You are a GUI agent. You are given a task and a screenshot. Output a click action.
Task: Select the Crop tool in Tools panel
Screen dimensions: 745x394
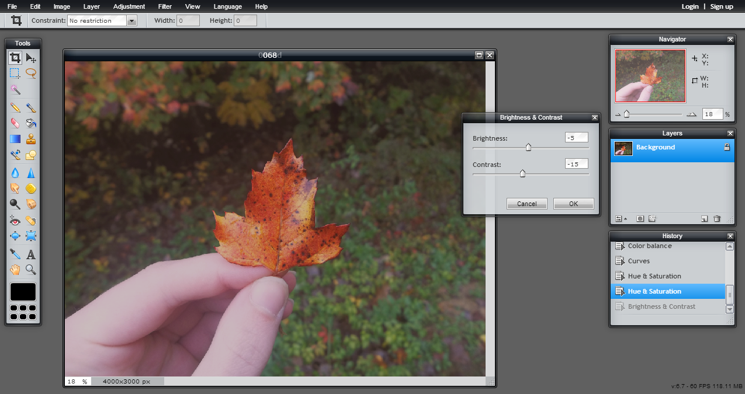coord(15,58)
